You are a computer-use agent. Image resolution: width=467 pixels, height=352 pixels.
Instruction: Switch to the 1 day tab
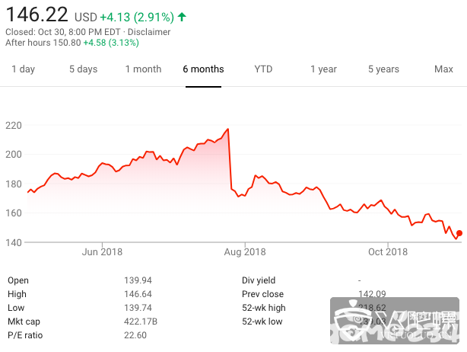click(23, 69)
